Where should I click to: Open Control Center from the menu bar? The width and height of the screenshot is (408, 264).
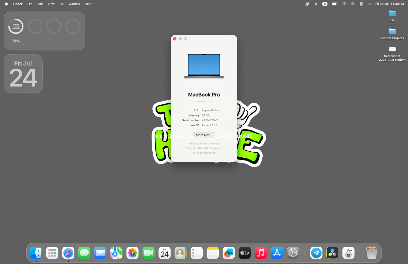point(361,4)
